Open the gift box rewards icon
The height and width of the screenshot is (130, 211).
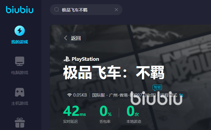[20, 123]
